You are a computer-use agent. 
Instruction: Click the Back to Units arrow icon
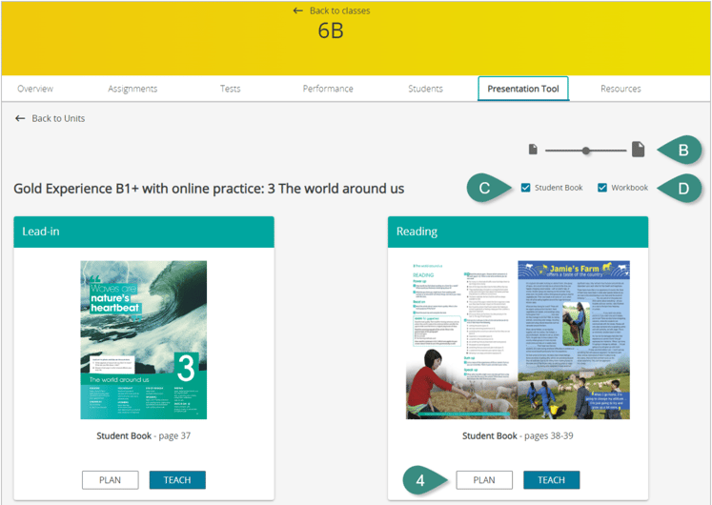click(x=20, y=118)
